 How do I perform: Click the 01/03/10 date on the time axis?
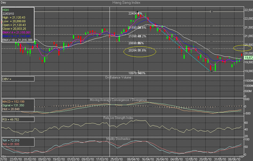tap(73, 159)
